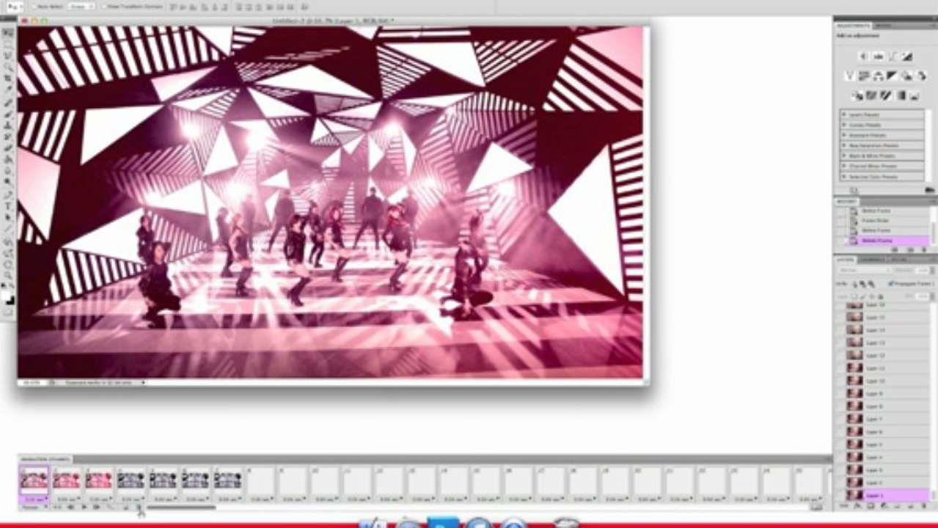
Task: Select animation frame 7 thumbnail
Action: click(227, 480)
